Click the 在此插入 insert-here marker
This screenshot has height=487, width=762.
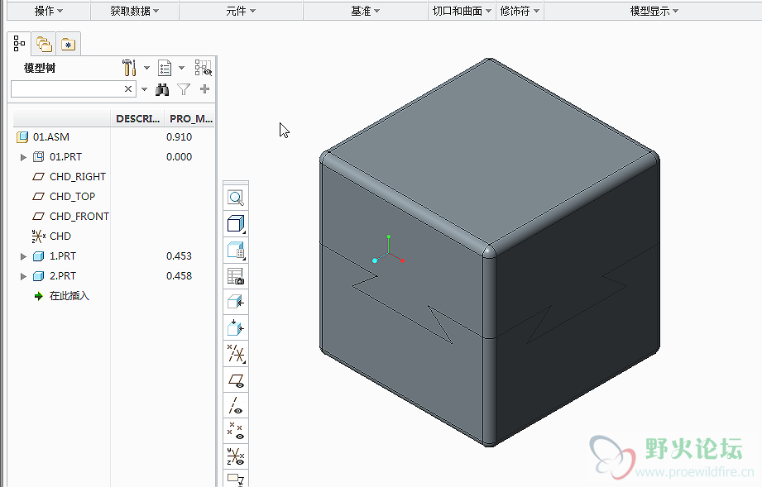[x=69, y=296]
